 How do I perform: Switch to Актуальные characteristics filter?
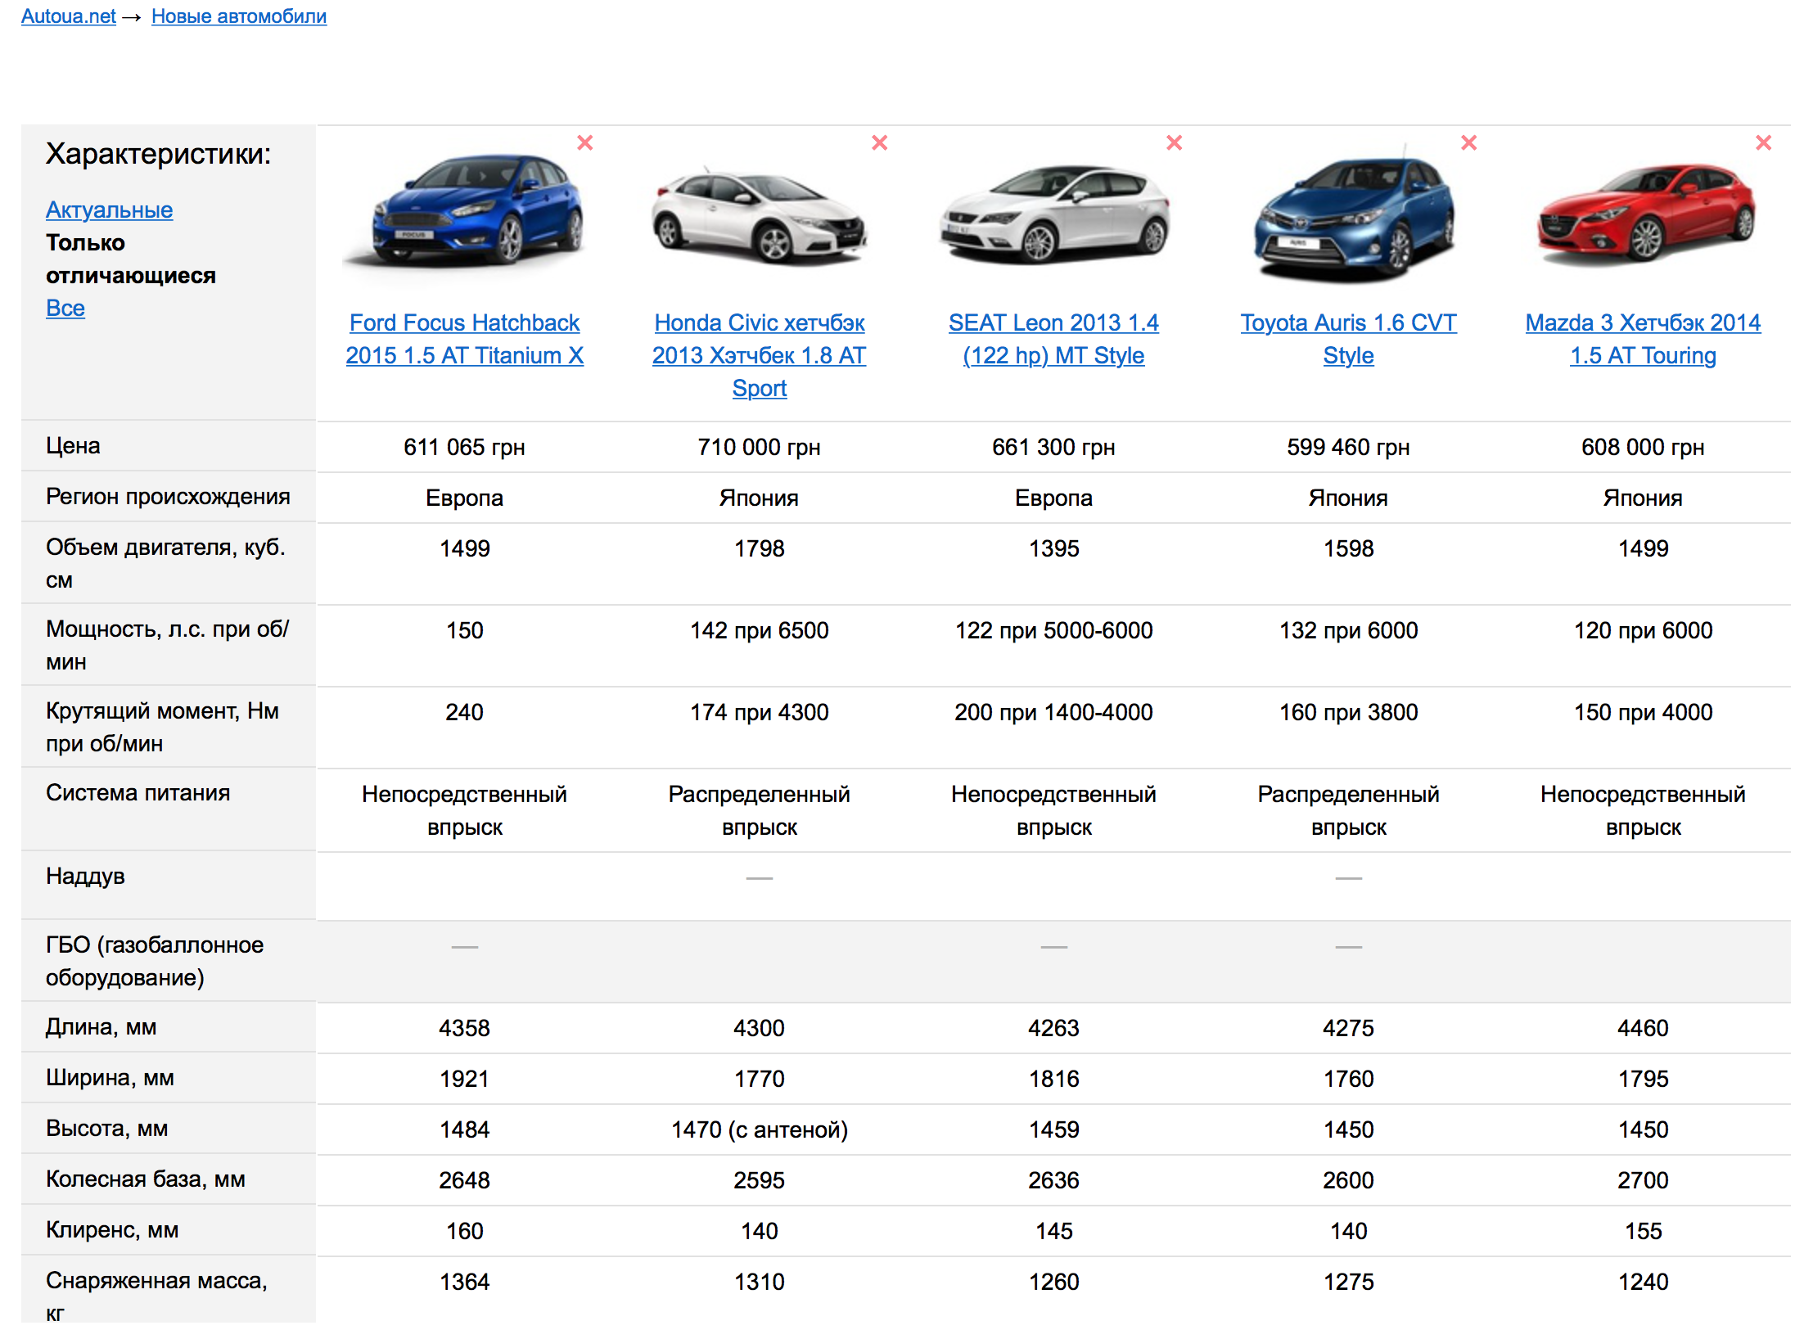click(109, 210)
